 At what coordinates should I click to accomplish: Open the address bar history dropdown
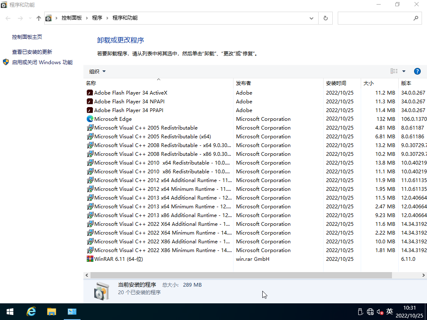(x=311, y=18)
